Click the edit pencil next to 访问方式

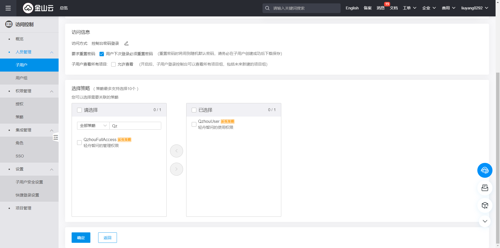coord(126,43)
